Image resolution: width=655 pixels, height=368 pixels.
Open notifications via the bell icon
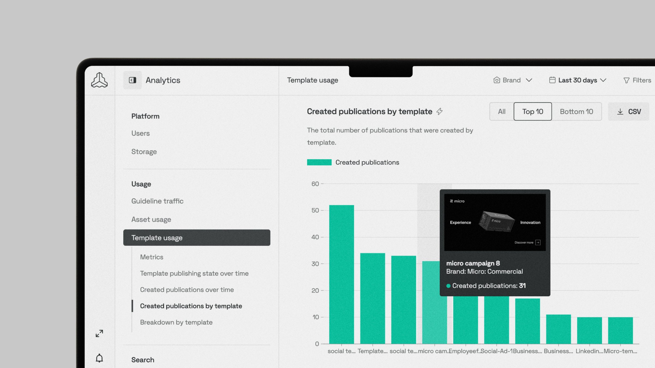click(x=99, y=358)
